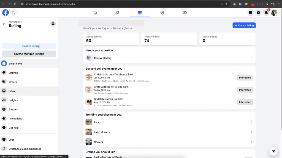282x158 pixels.
Task: Mark Interested for Christmas in July Warehouse Sale
Action: (x=245, y=78)
